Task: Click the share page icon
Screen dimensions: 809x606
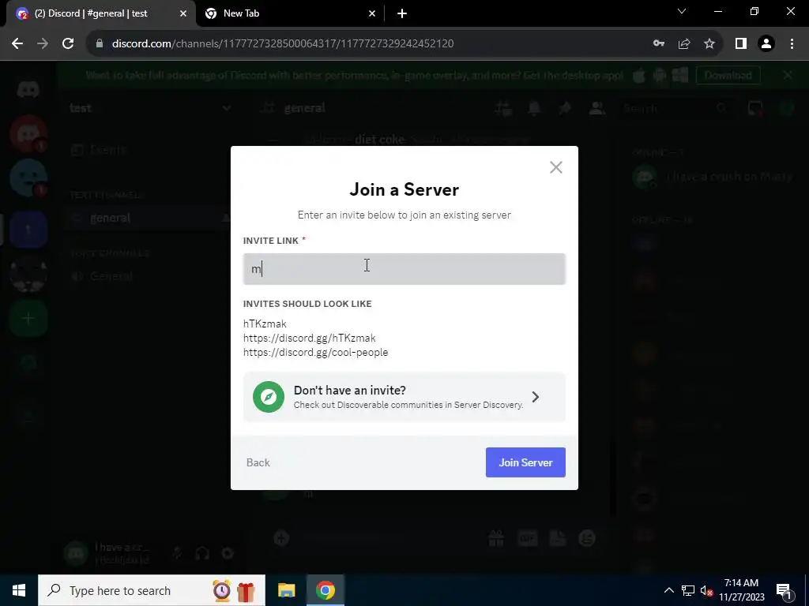Action: tap(684, 43)
